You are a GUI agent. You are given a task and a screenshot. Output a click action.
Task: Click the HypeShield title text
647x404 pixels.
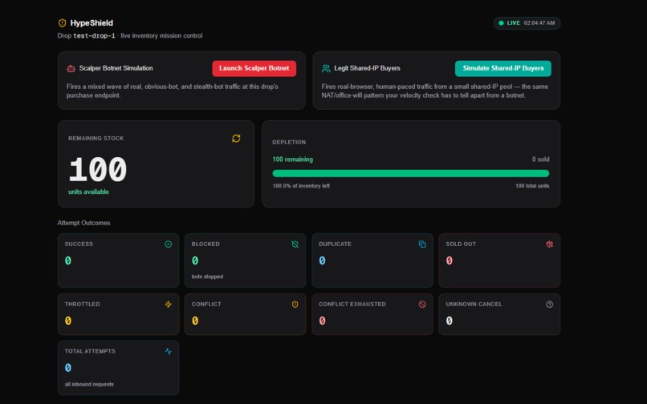pyautogui.click(x=92, y=23)
